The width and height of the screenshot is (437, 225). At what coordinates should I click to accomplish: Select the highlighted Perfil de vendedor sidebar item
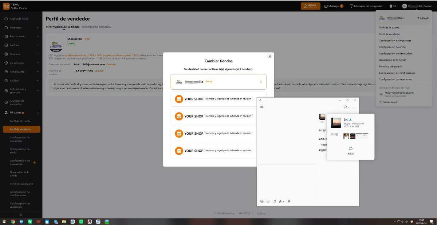pos(21,129)
